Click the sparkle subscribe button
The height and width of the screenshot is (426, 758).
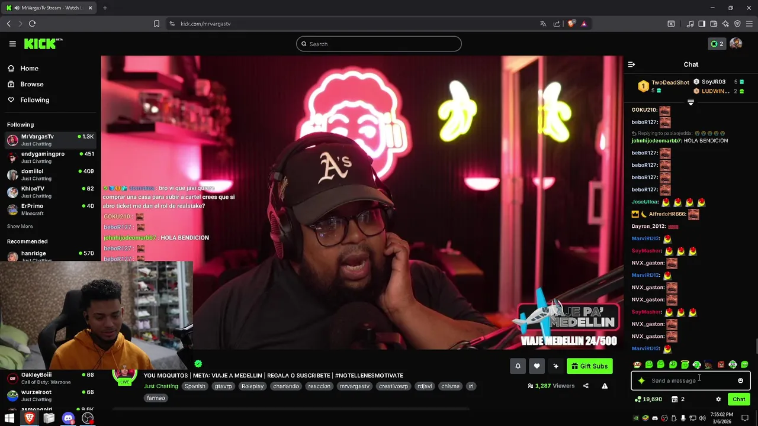(x=555, y=366)
